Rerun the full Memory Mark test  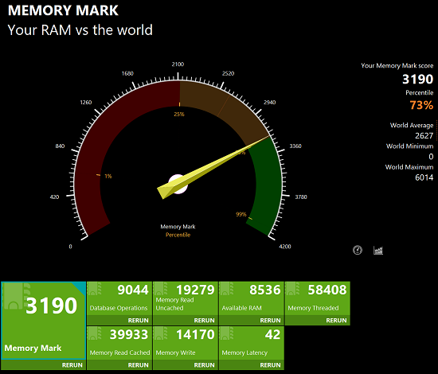click(x=72, y=365)
